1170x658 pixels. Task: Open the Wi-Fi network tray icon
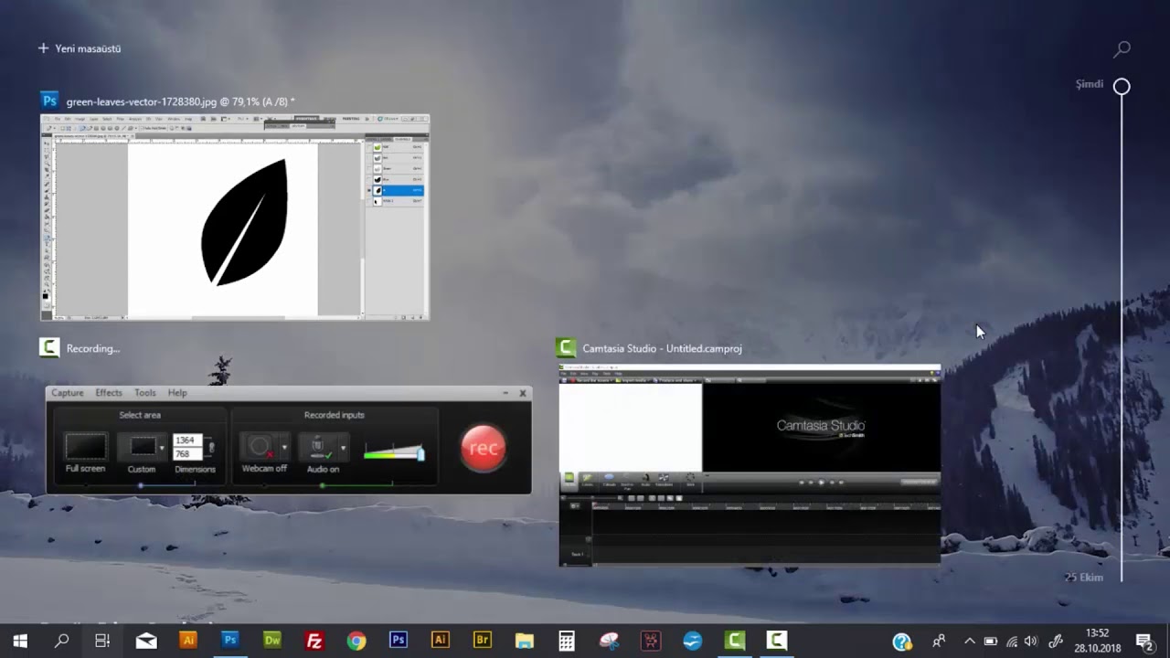point(1012,642)
